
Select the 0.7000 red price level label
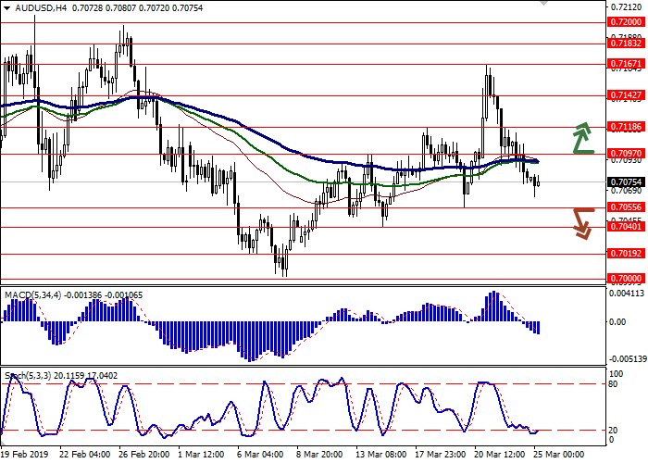(625, 278)
